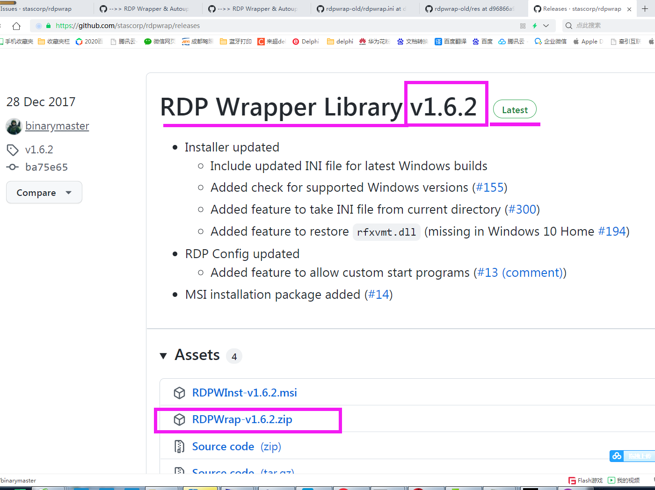
Task: Click the home icon in the browser toolbar
Action: (x=16, y=26)
